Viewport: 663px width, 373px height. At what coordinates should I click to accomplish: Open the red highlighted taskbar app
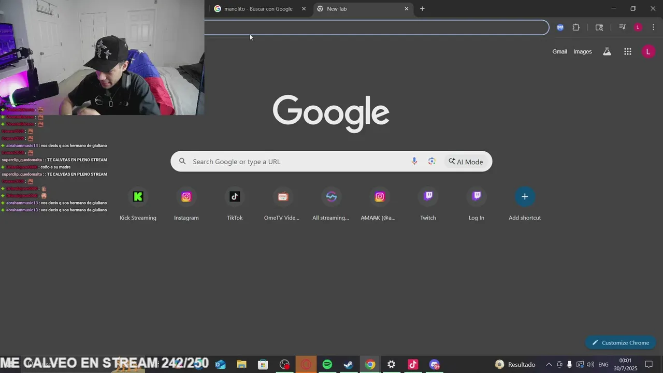click(x=306, y=365)
